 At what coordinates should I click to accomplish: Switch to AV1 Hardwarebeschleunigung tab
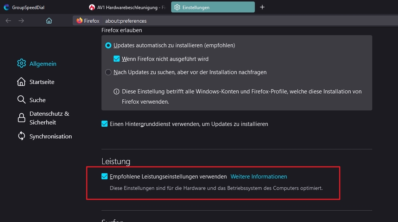pyautogui.click(x=127, y=7)
